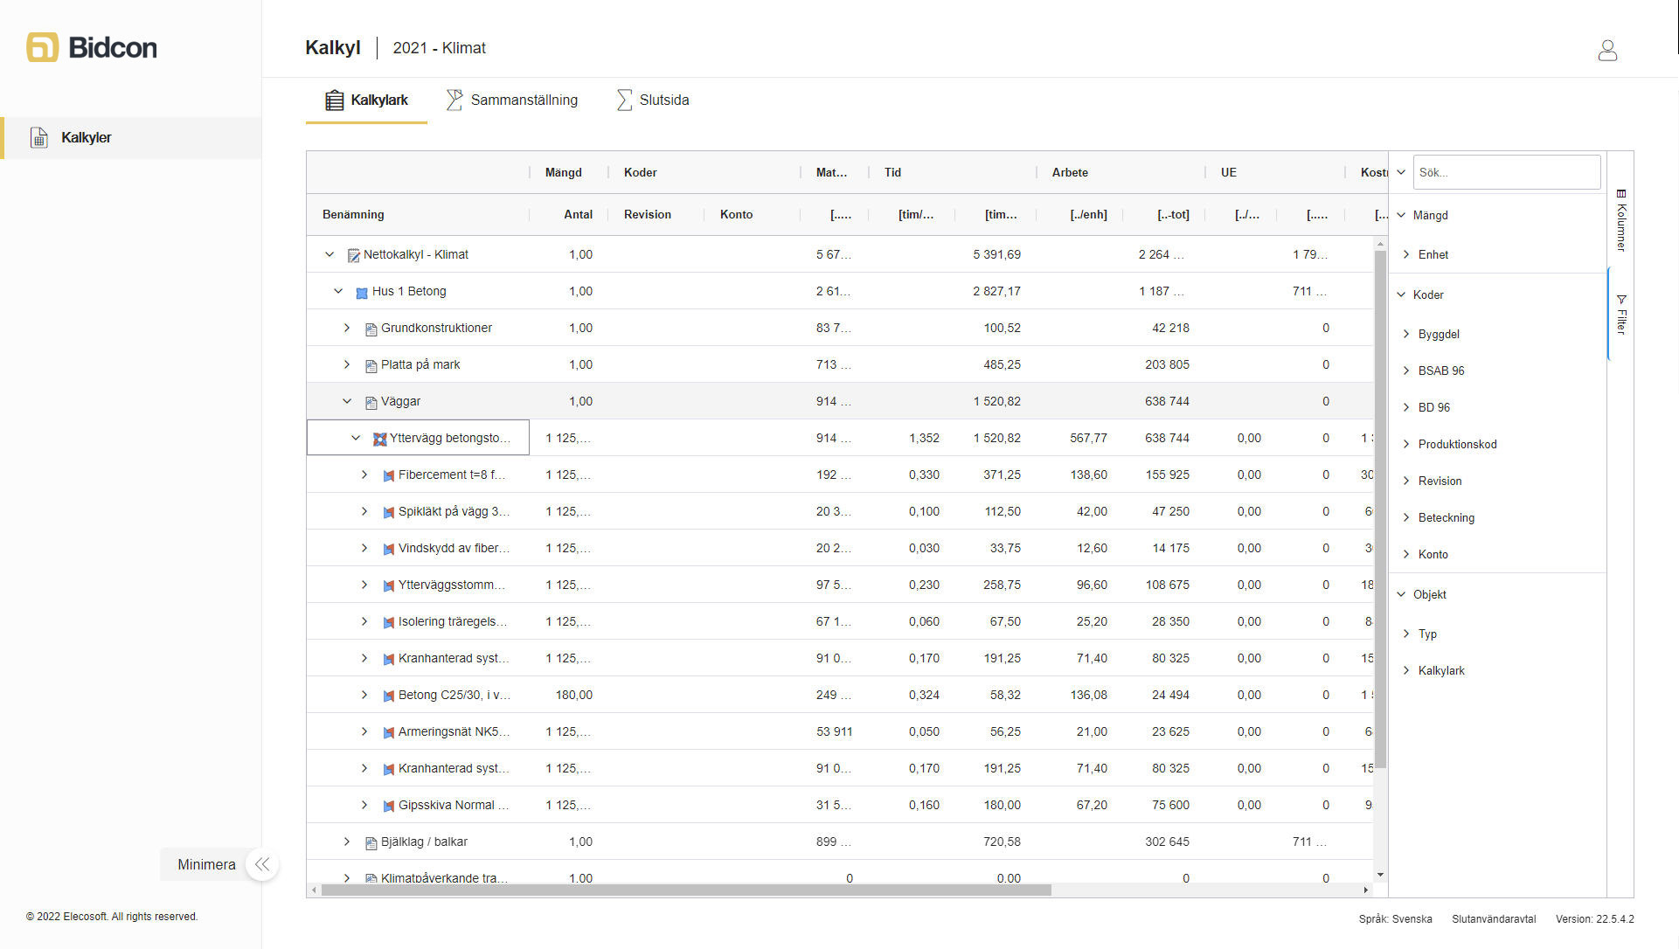
Task: Click the user profile icon
Action: click(1606, 50)
